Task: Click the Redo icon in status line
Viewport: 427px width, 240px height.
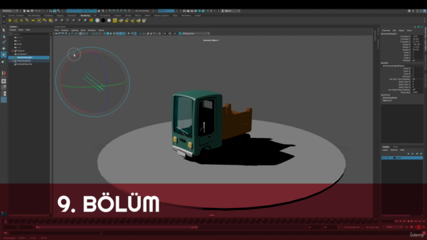Action: [39, 11]
